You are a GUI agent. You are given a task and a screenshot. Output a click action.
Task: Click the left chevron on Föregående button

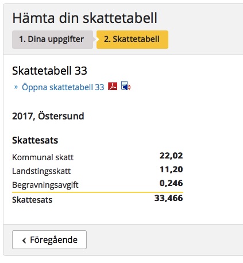click(x=24, y=241)
